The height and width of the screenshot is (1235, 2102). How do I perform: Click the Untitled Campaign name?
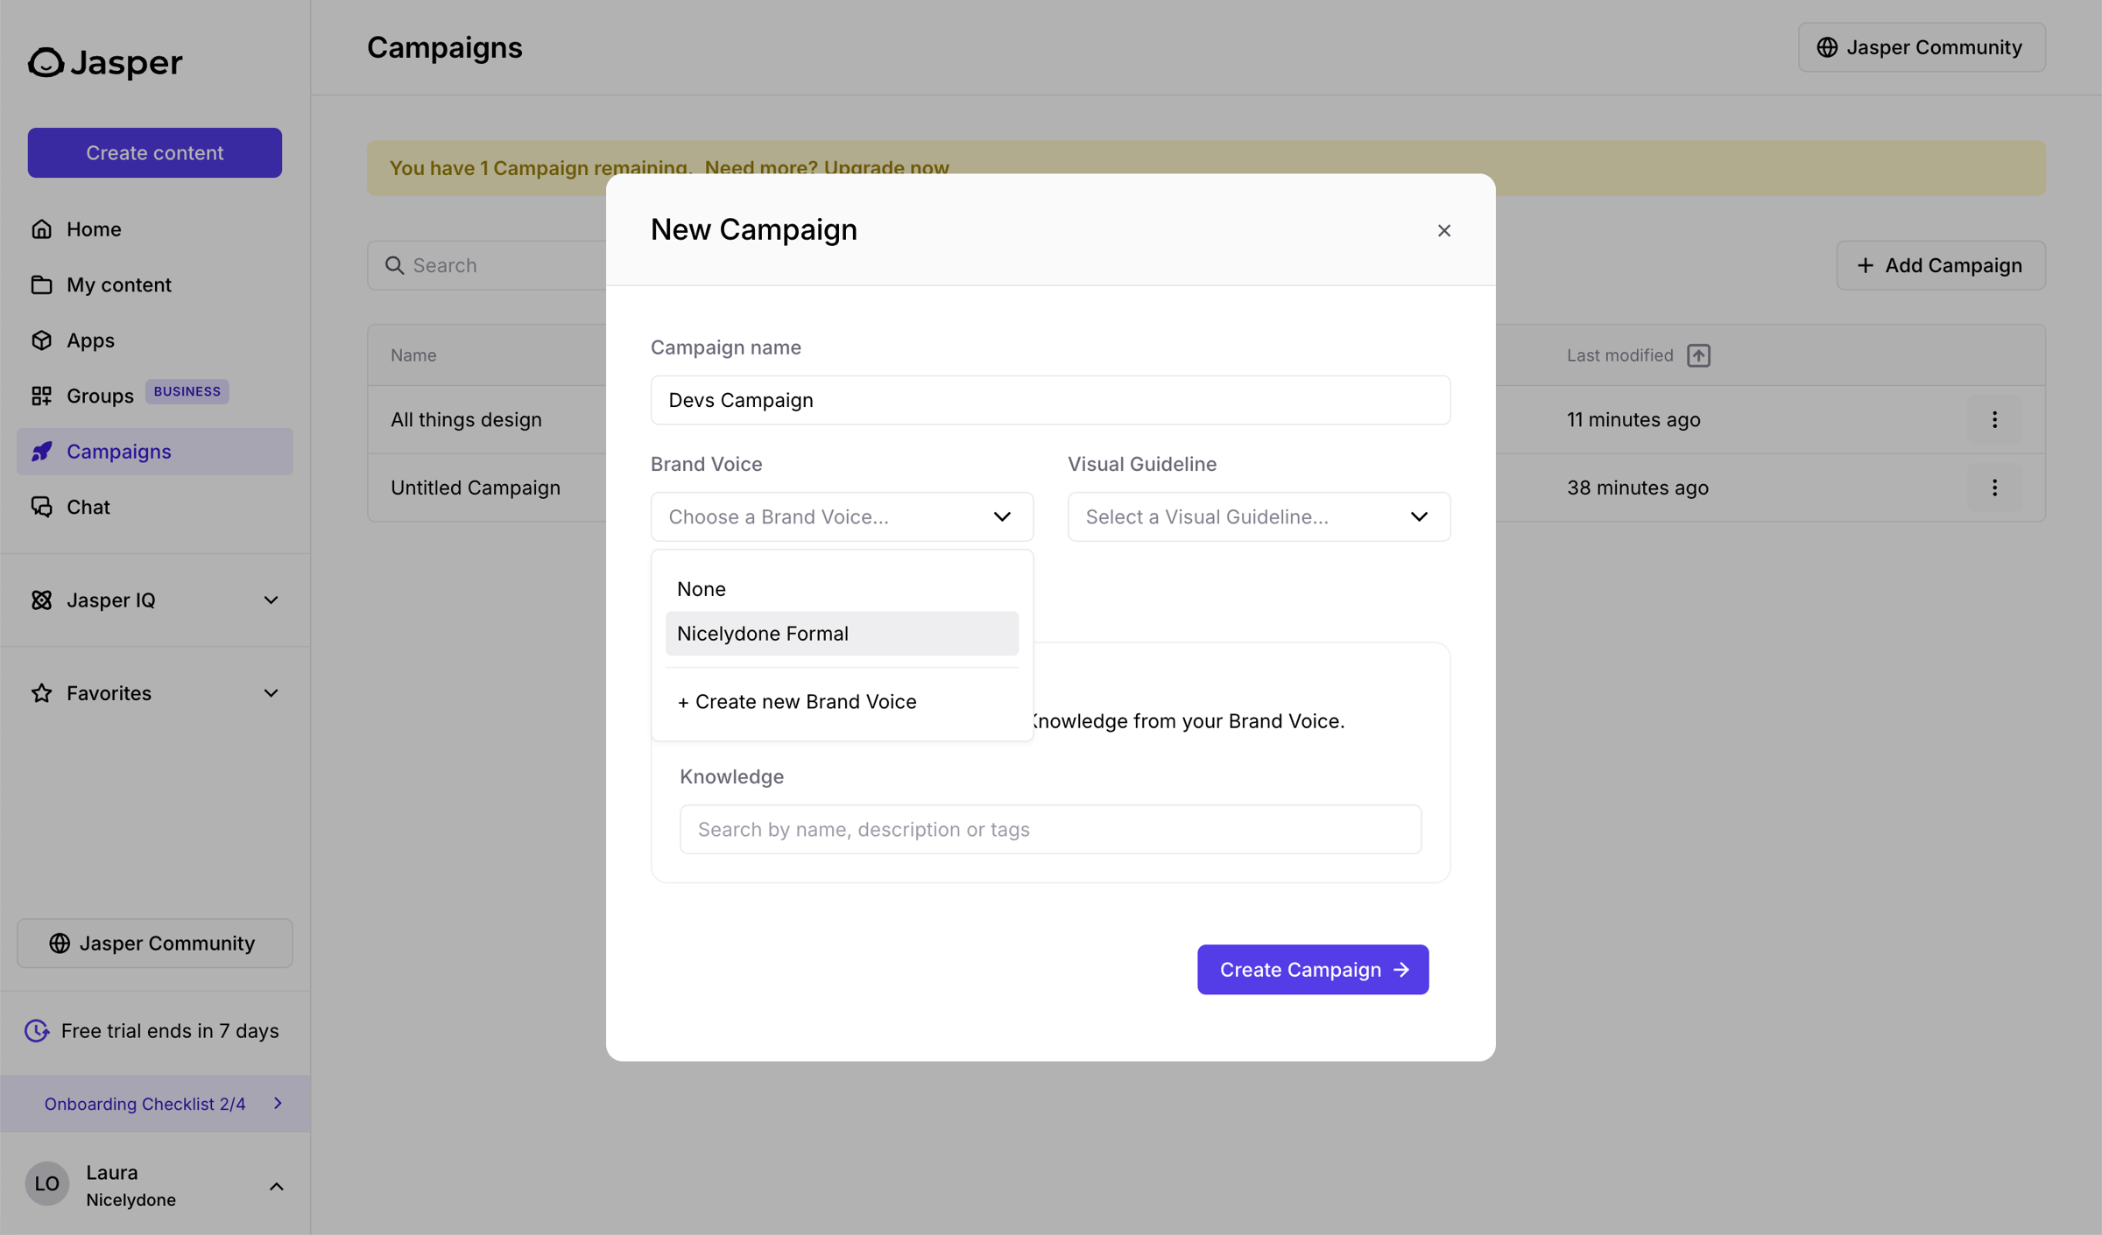[476, 488]
